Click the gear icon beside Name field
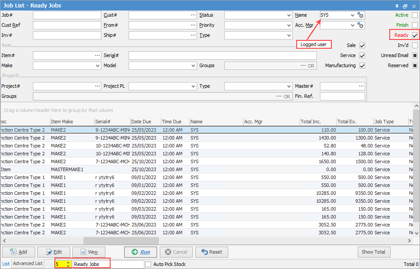 361,15
